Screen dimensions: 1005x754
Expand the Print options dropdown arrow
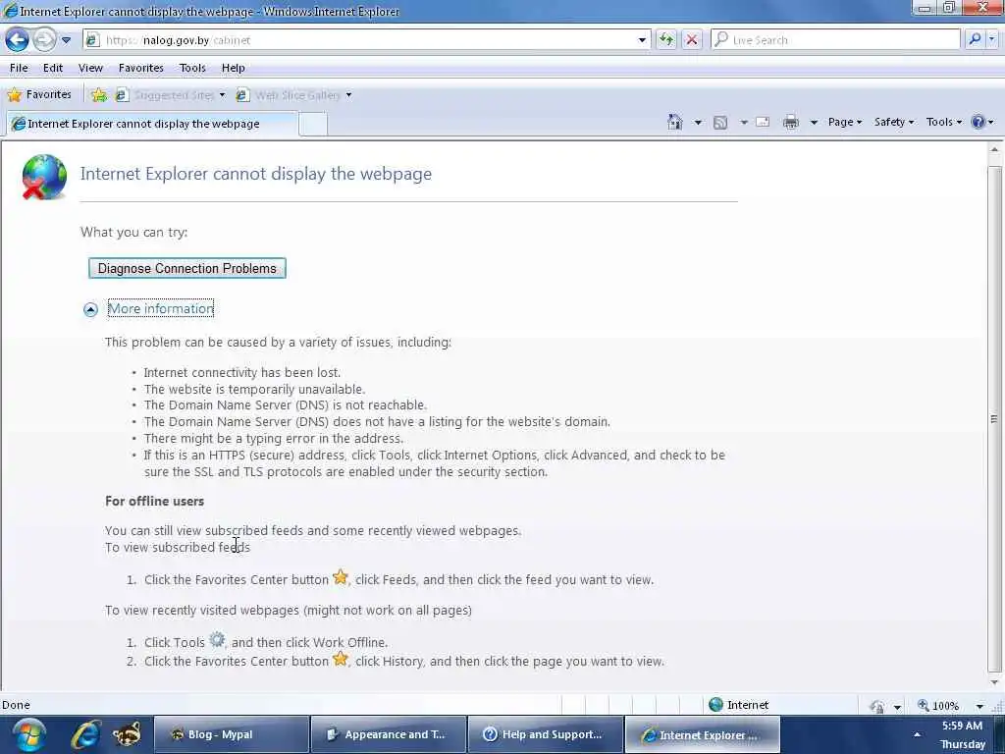point(814,122)
